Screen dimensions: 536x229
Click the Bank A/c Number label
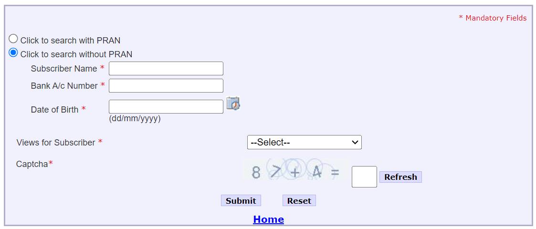coord(64,86)
